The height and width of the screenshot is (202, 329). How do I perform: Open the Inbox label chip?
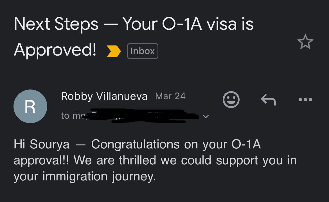click(143, 51)
